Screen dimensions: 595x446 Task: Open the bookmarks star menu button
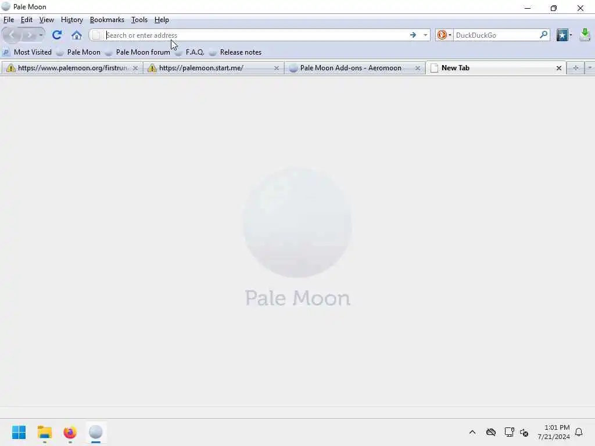[562, 35]
